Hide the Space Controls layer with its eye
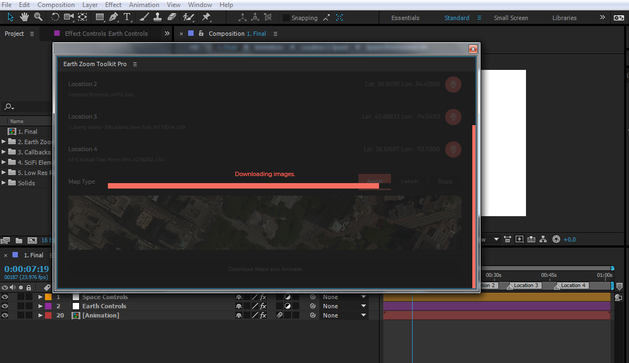This screenshot has width=629, height=363. (x=5, y=297)
